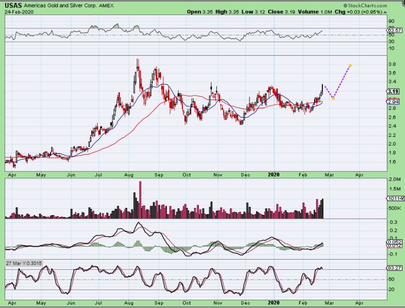Click the 3.8 price axis label
This screenshot has height=308, width=405.
(x=393, y=64)
